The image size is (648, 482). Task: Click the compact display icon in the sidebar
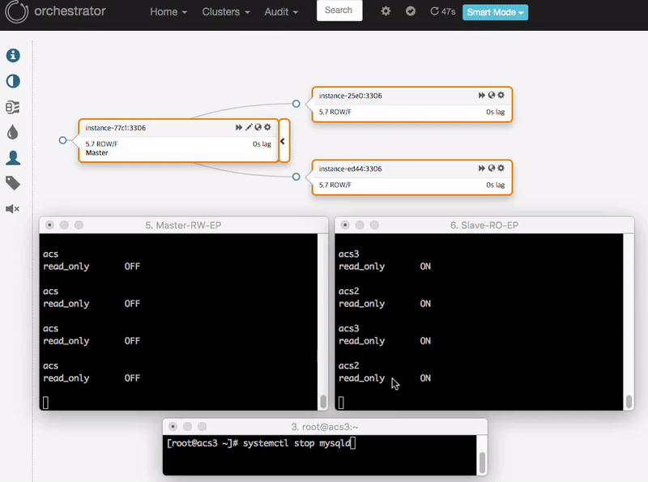pyautogui.click(x=12, y=106)
